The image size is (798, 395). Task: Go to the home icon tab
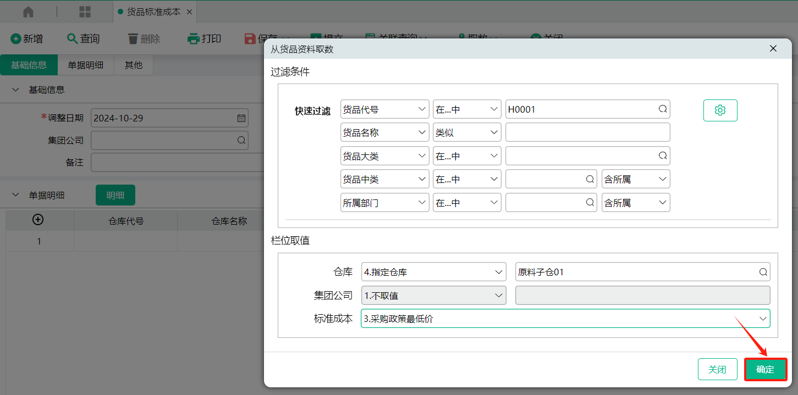click(28, 12)
